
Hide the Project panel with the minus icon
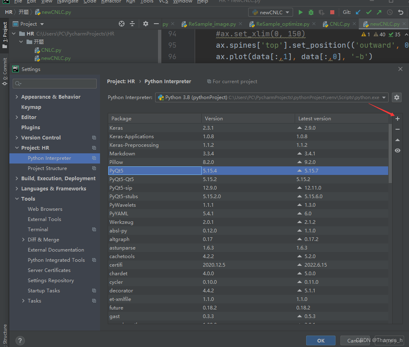pyautogui.click(x=156, y=24)
